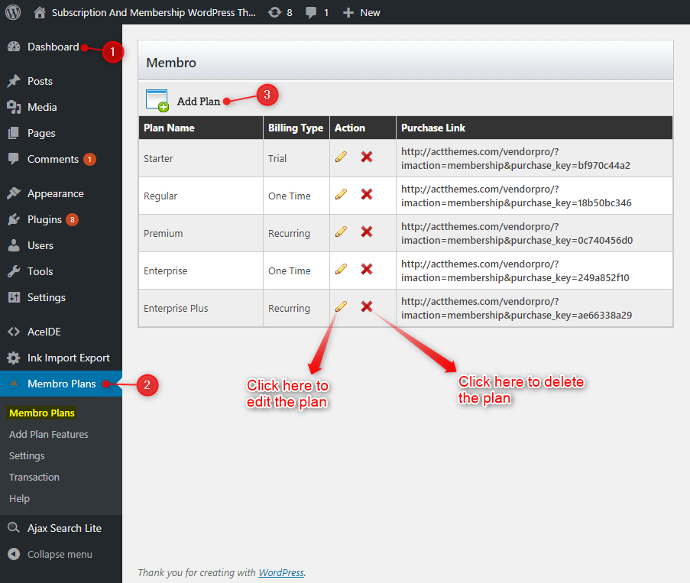The height and width of the screenshot is (583, 690).
Task: Click the Settings sliders icon in sidebar
Action: click(14, 297)
